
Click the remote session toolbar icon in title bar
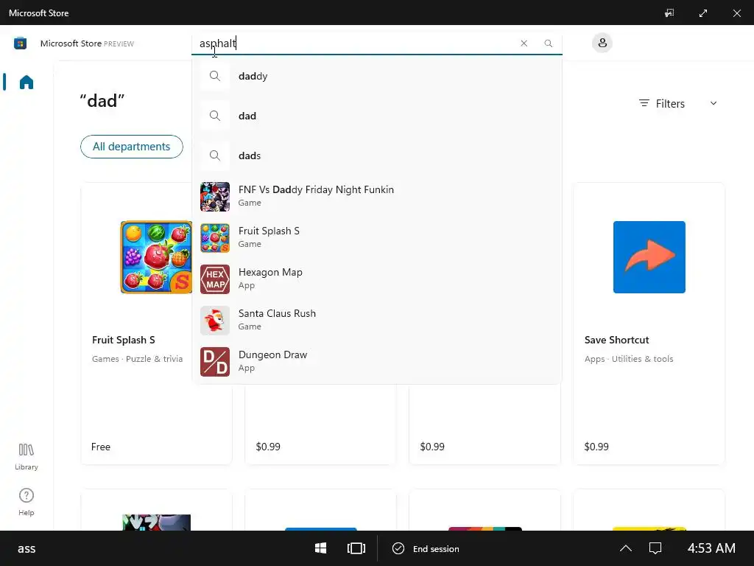tap(669, 13)
